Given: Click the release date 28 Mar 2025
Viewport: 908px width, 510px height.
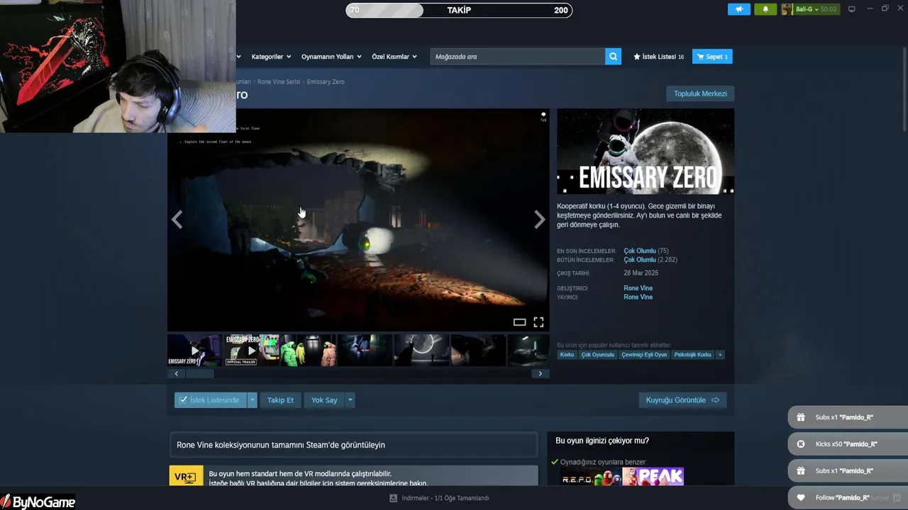Looking at the screenshot, I should pos(641,273).
